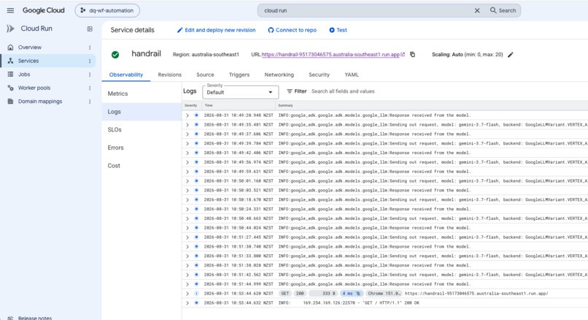Expand the 10:49:42.406 log entry

pyautogui.click(x=187, y=153)
